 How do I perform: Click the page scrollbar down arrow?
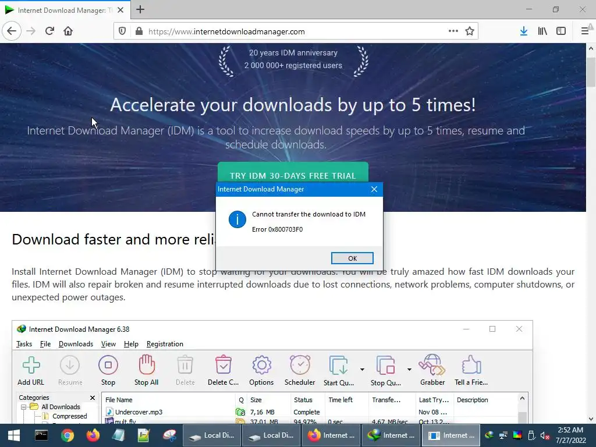(591, 419)
